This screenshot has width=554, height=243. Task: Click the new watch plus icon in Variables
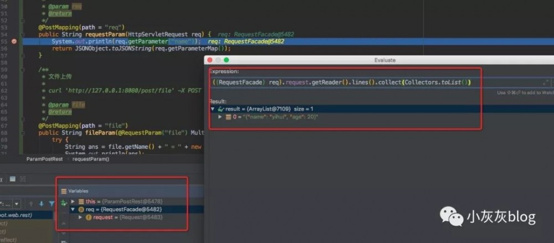coord(64,203)
